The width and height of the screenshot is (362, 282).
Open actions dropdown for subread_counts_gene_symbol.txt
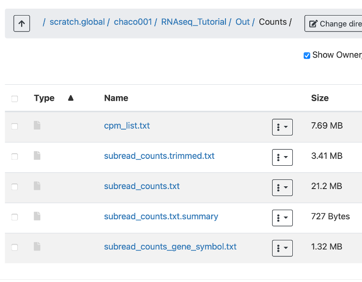(282, 248)
